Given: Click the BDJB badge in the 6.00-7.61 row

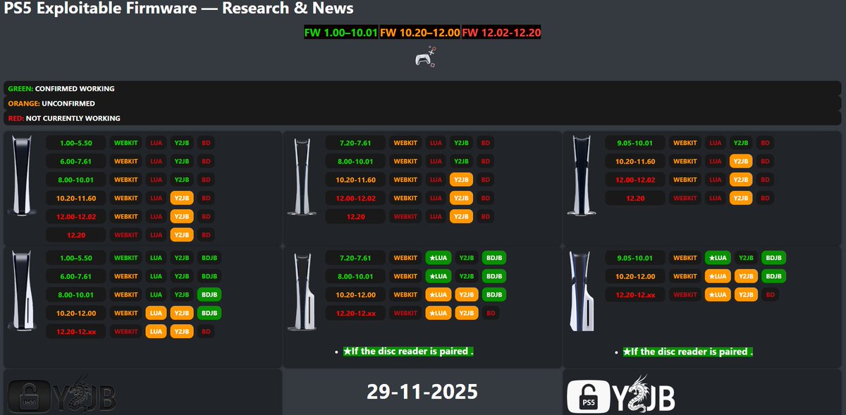Looking at the screenshot, I should [209, 276].
